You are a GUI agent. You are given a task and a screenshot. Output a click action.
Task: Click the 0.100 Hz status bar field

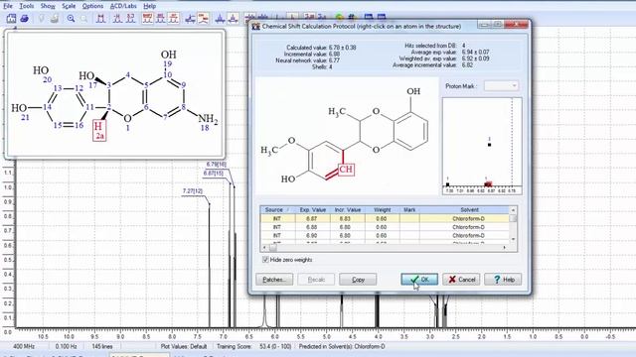(66, 346)
